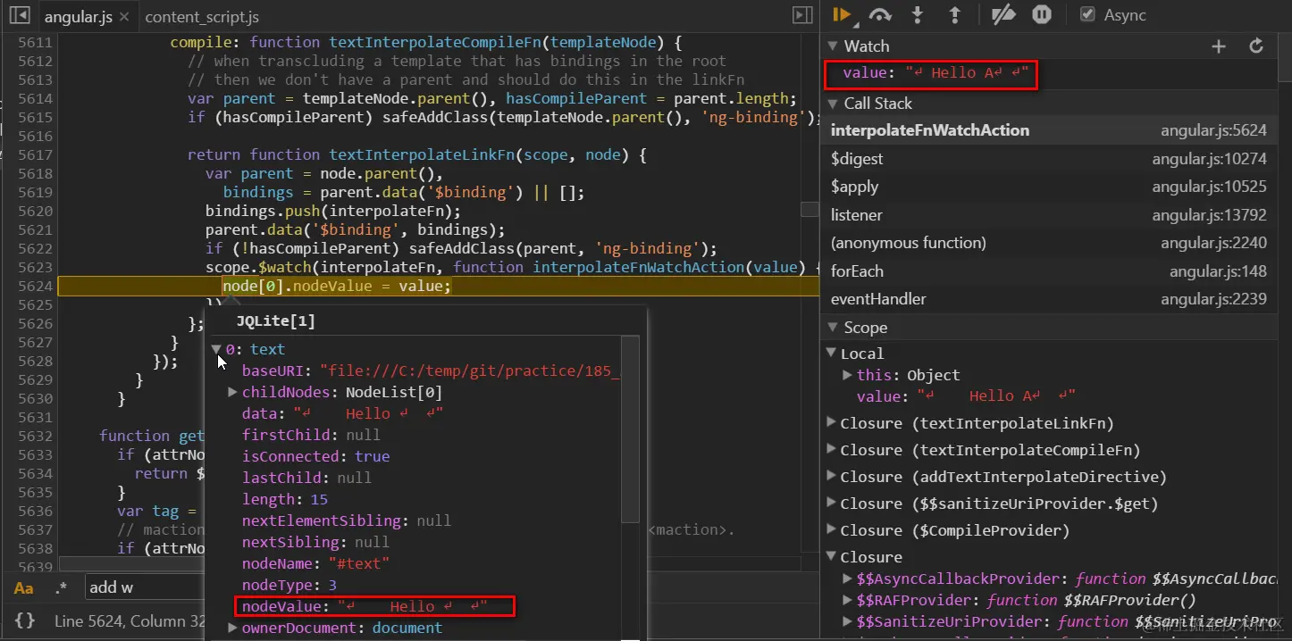The width and height of the screenshot is (1292, 641).
Task: Open angular.js:5624 source link
Action: click(x=1213, y=130)
